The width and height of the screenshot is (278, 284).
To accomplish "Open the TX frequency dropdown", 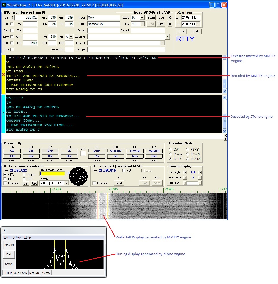I will pos(198,24).
